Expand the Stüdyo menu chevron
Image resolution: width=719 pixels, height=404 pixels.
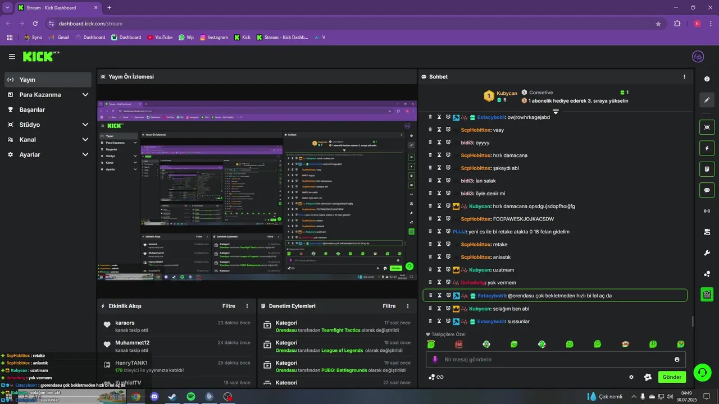[85, 125]
